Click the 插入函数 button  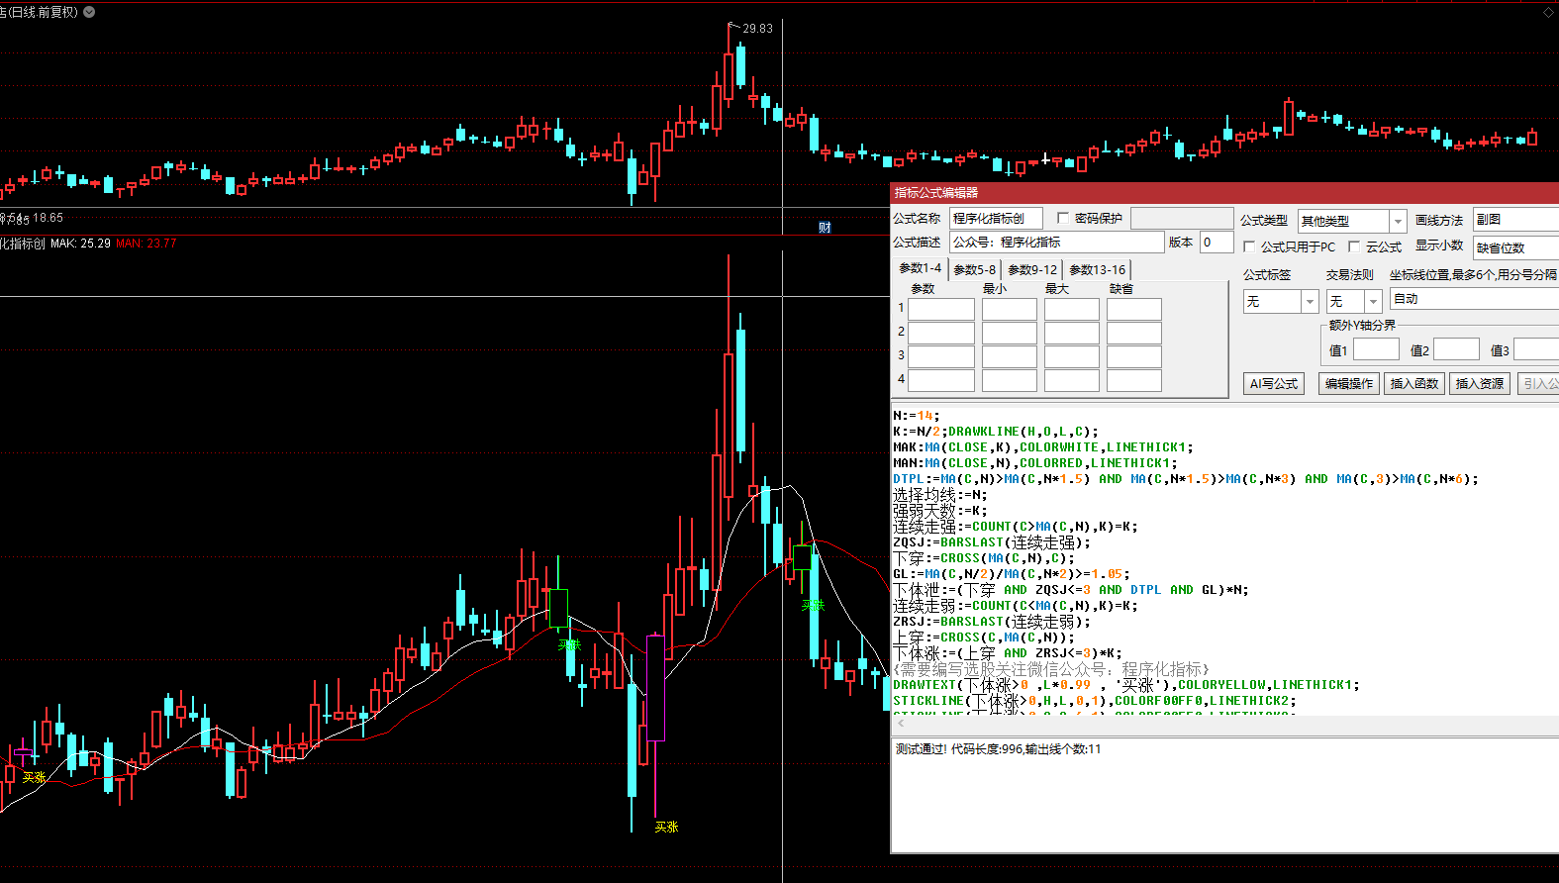[1413, 383]
